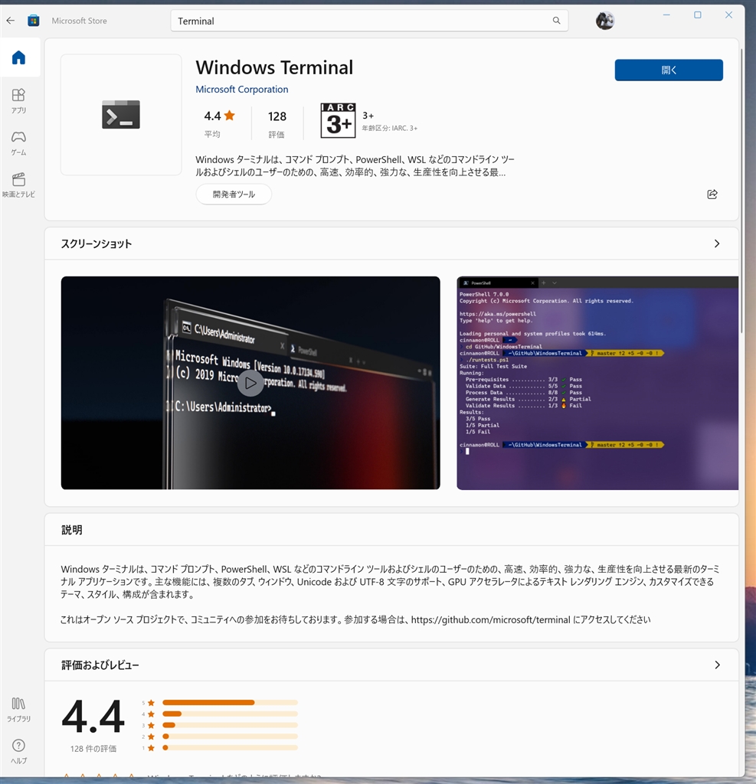Expand the スクリーンショット section arrow
The width and height of the screenshot is (756, 784).
click(x=717, y=243)
